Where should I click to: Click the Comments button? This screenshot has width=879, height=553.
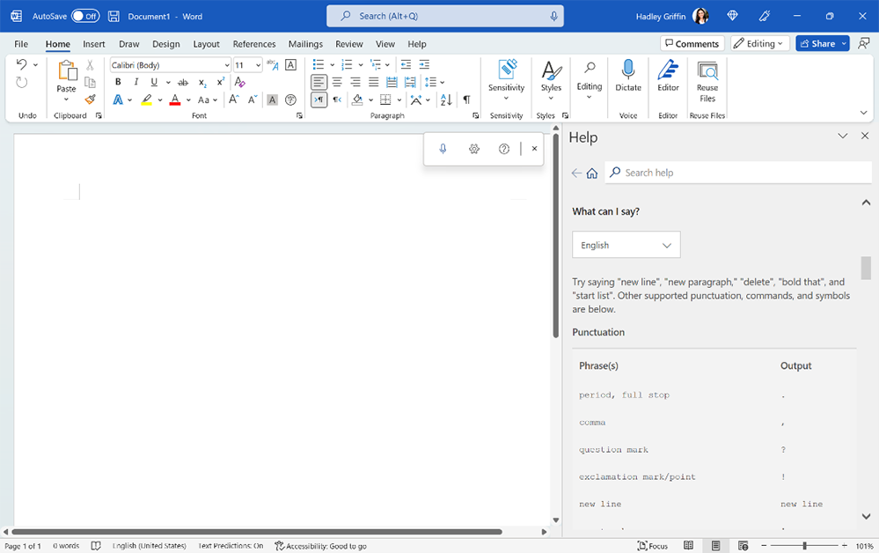pos(692,43)
